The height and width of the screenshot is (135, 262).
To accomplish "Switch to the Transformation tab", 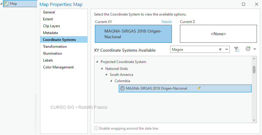I will (x=55, y=47).
